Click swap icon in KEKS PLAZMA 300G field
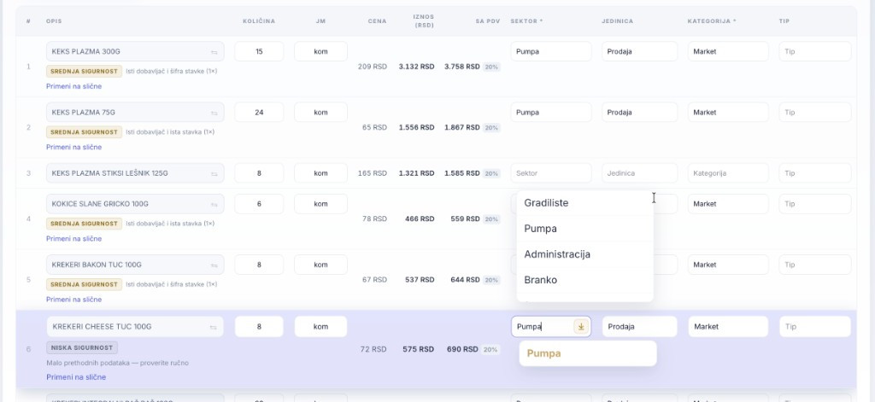The width and height of the screenshot is (875, 402). (x=214, y=52)
